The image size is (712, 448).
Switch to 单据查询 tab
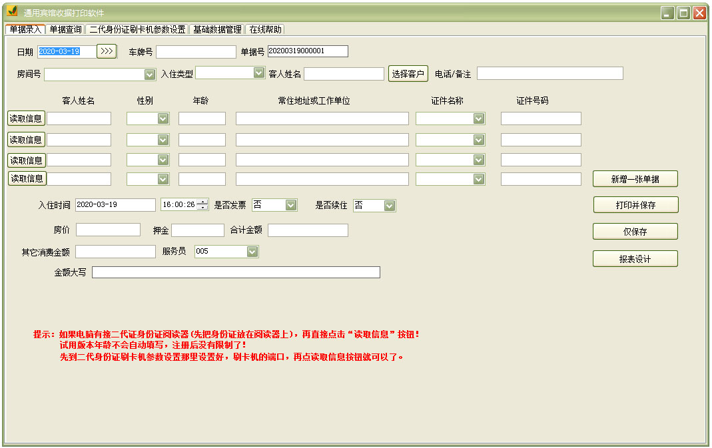[65, 29]
